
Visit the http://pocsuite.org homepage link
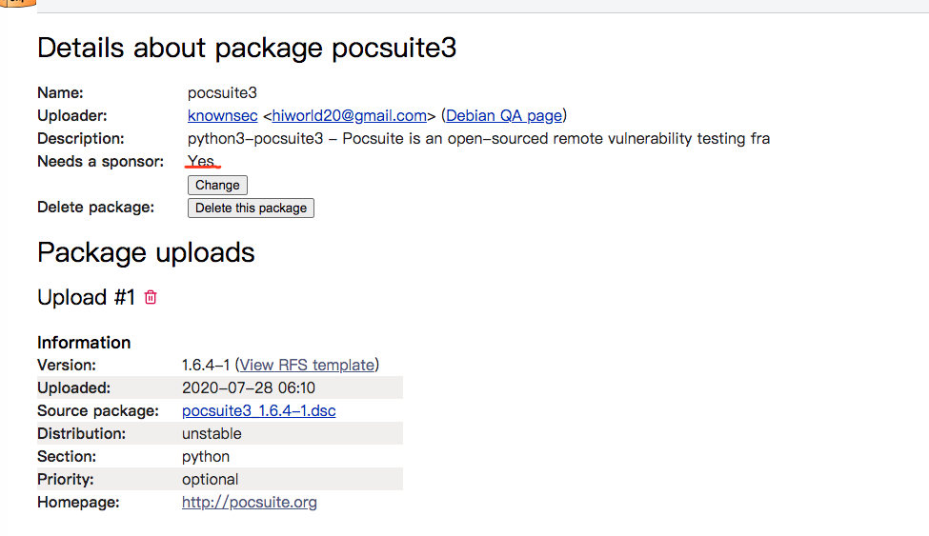(250, 503)
